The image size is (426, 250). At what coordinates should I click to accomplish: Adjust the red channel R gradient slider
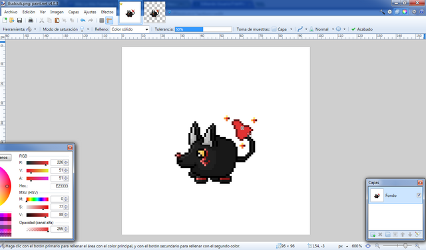click(x=37, y=163)
